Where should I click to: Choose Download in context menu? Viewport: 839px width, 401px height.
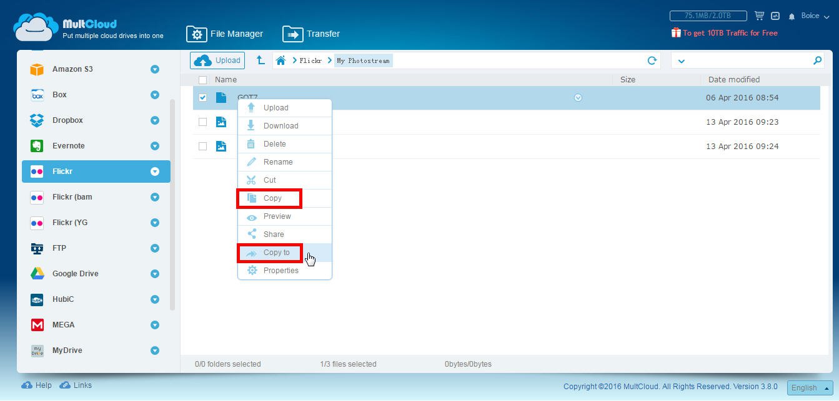click(285, 126)
